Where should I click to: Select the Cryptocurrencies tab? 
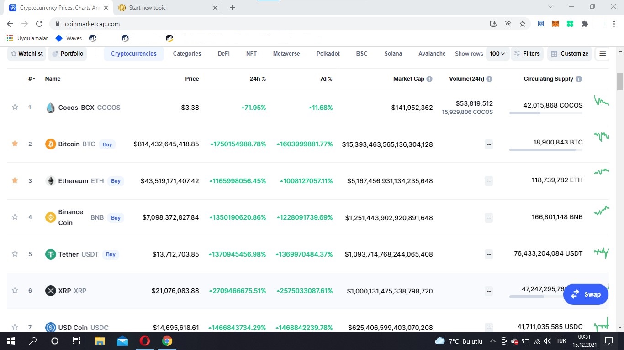[x=134, y=54]
